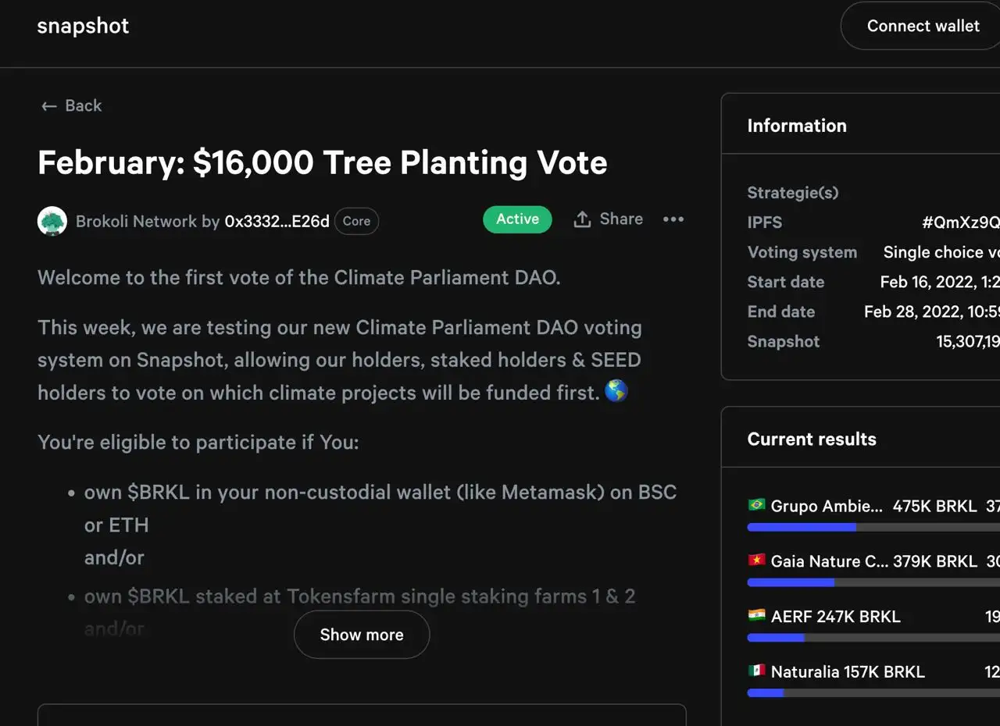The width and height of the screenshot is (1000, 726).
Task: Click the Share upload icon
Action: coord(582,219)
